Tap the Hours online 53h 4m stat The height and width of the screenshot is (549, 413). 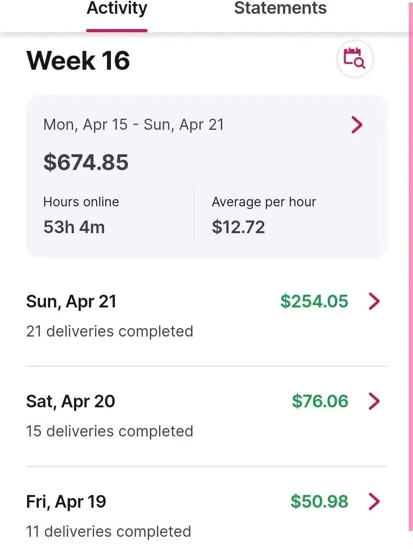coord(81,215)
